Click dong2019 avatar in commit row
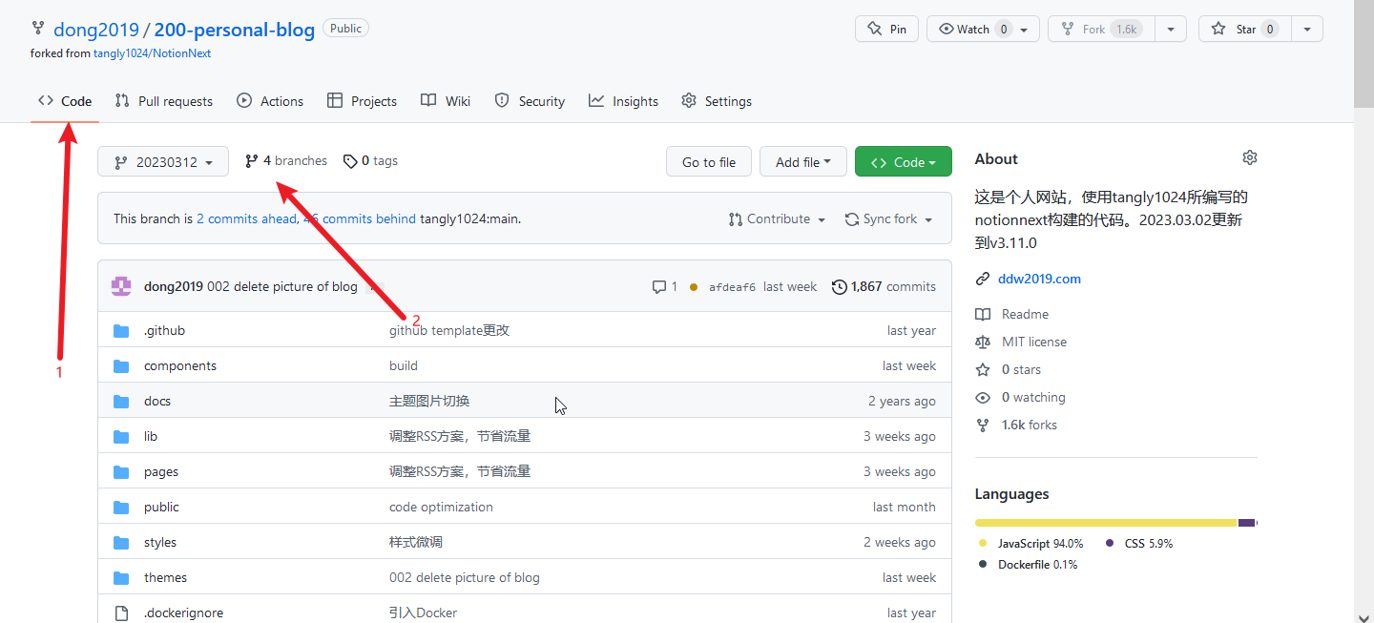 point(121,286)
